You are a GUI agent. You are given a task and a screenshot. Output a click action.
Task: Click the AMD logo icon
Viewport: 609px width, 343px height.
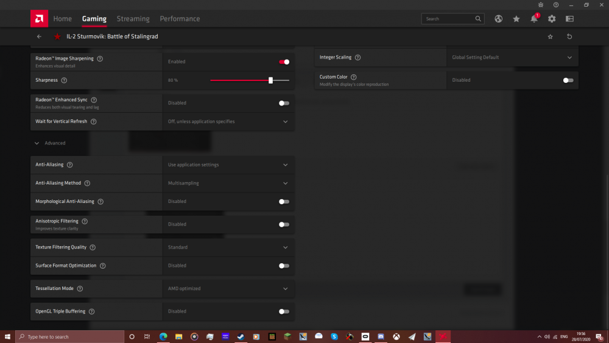coord(39,19)
